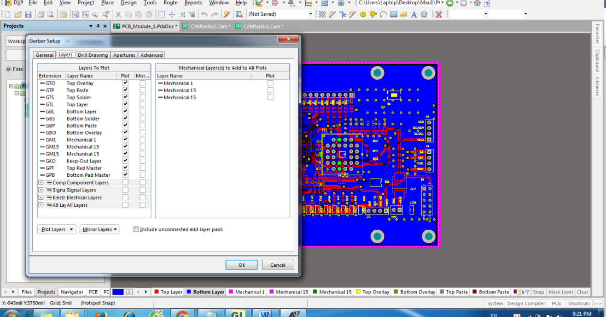Click the Mechanical 15 green layer swatch
The height and width of the screenshot is (317, 606).
[315, 292]
